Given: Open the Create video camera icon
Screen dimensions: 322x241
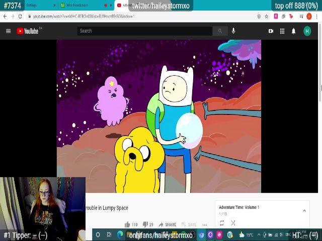Looking at the screenshot, I should point(271,31).
